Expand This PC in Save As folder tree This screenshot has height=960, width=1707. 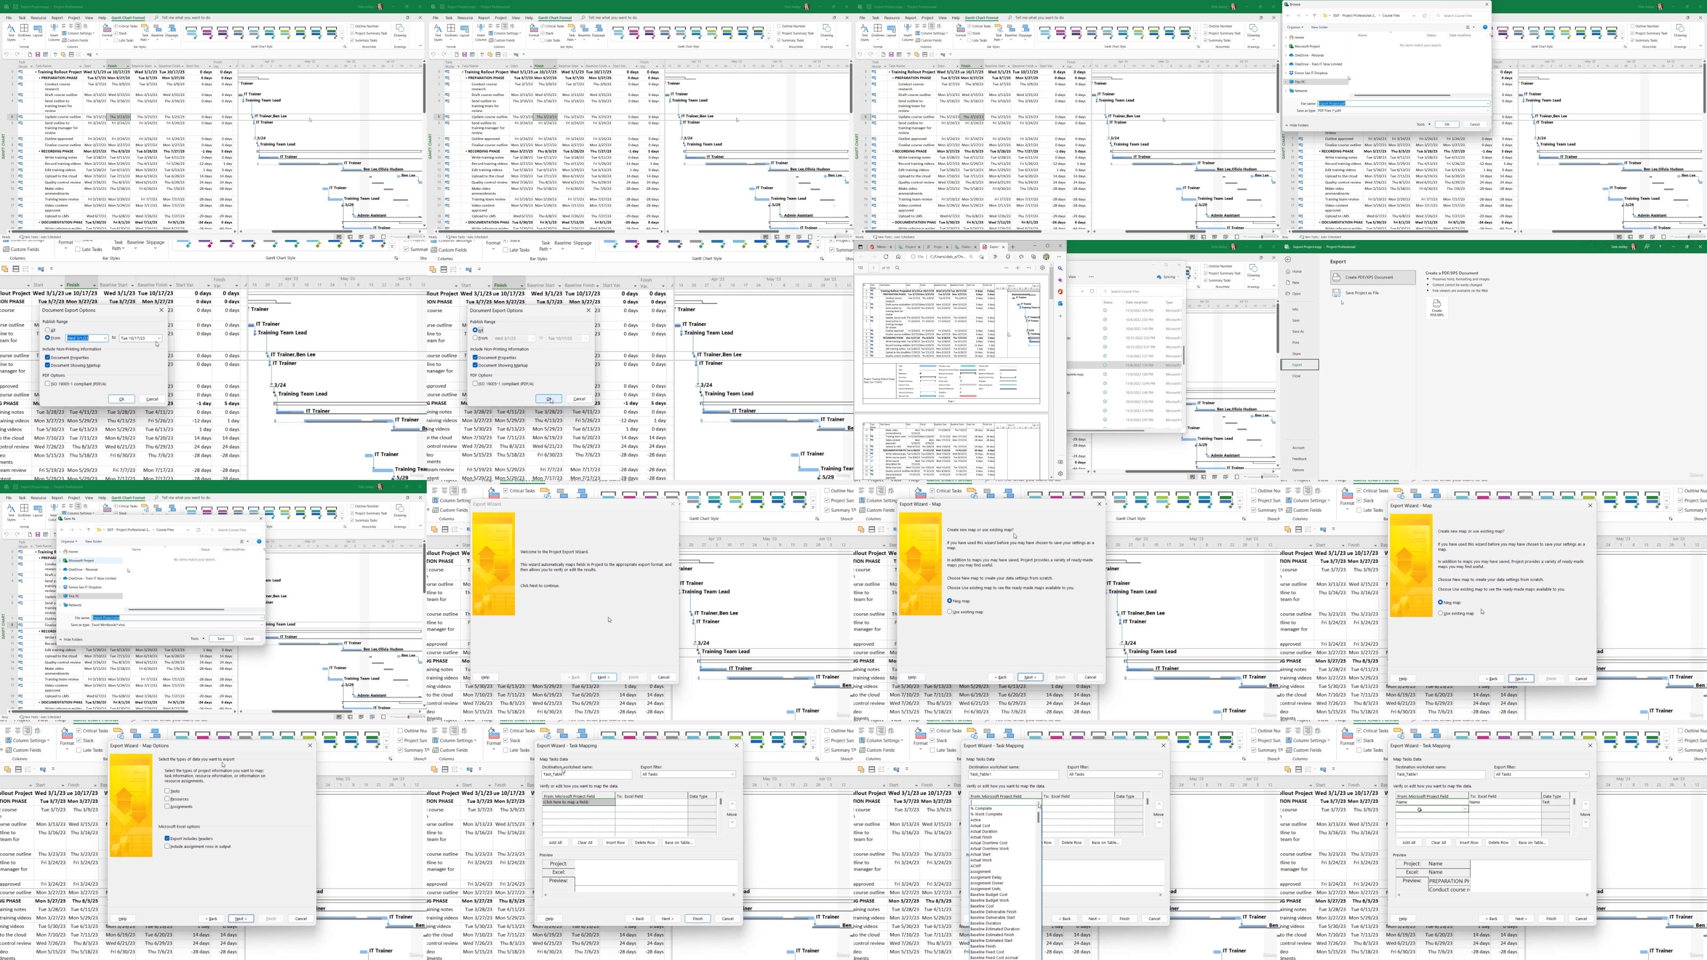60,596
